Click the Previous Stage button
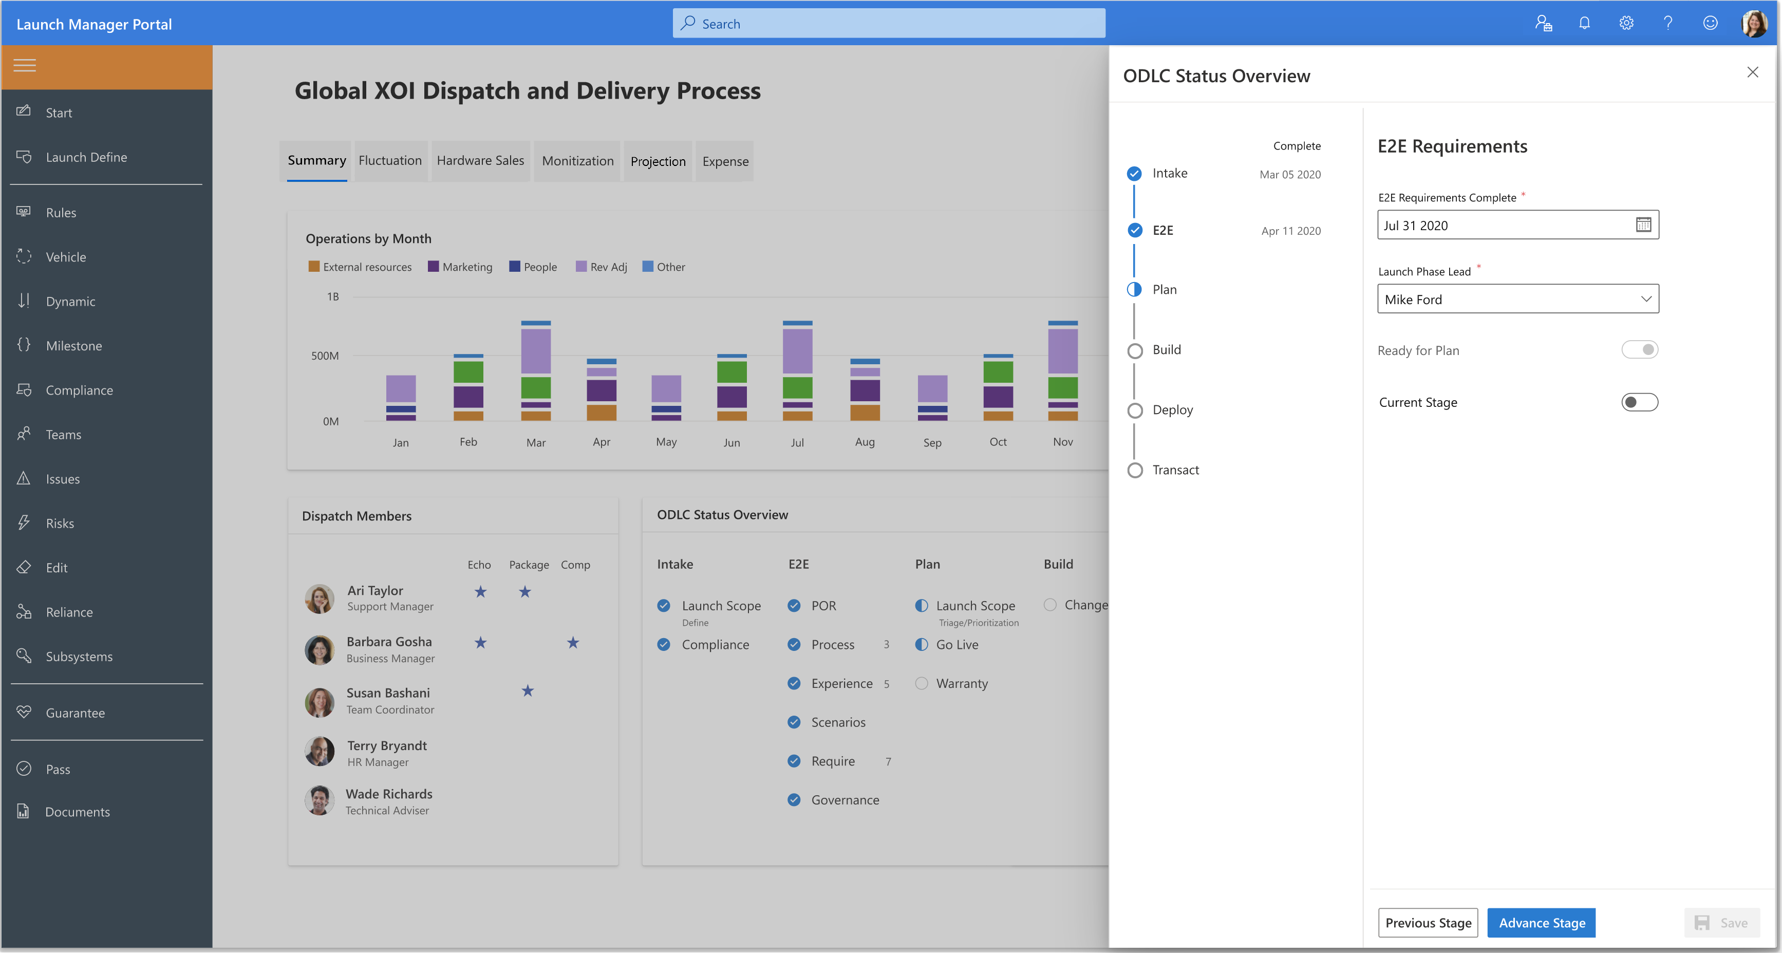The width and height of the screenshot is (1782, 953). coord(1428,923)
